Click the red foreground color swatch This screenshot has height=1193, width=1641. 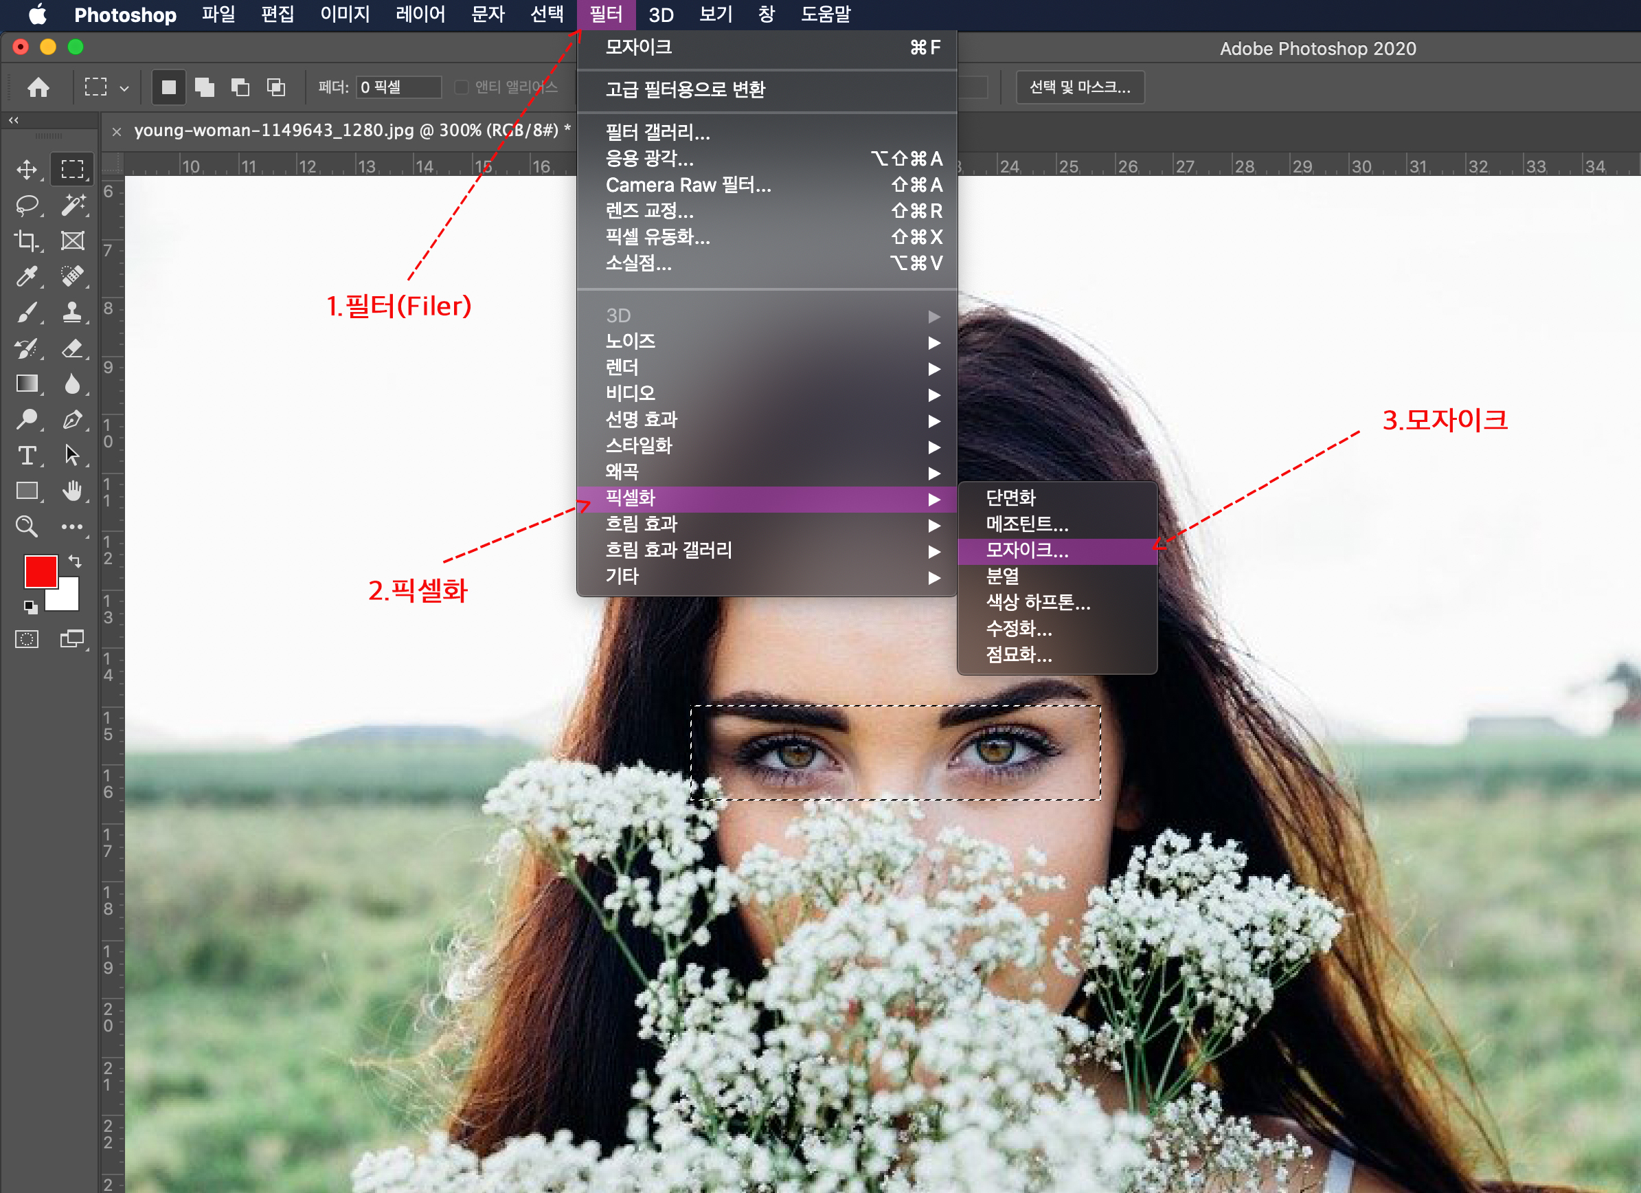40,572
